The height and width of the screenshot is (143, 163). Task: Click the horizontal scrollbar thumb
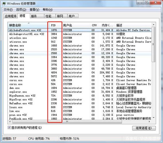[x=67, y=122]
